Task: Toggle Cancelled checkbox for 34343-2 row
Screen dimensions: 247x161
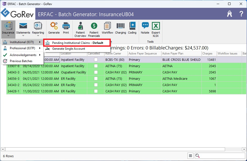Action: click(96, 85)
